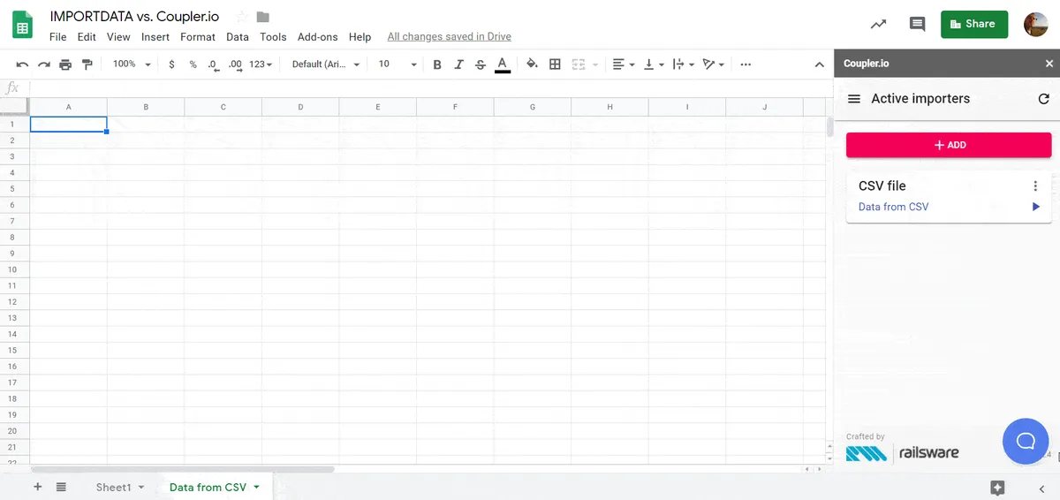This screenshot has height=500, width=1060.
Task: Increase decimal places
Action: tap(235, 64)
